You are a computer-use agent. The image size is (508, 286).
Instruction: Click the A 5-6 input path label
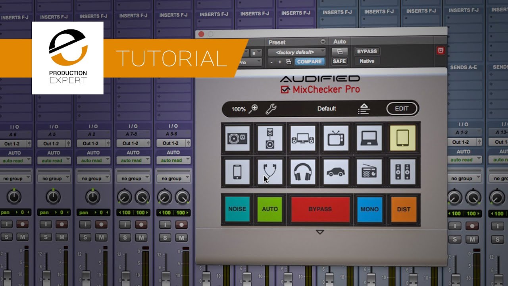tap(173, 134)
